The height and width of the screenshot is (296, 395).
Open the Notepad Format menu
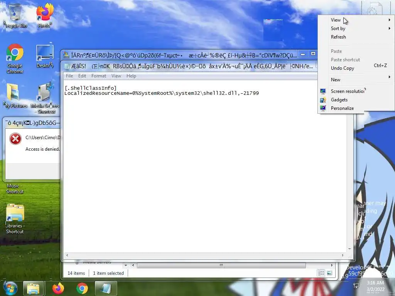(x=99, y=76)
